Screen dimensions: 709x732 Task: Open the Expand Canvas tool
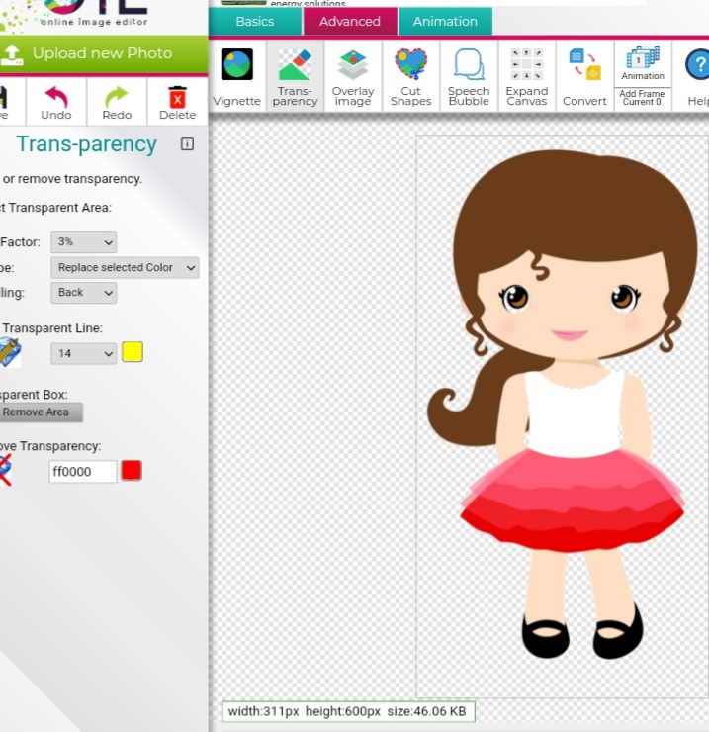pos(526,76)
